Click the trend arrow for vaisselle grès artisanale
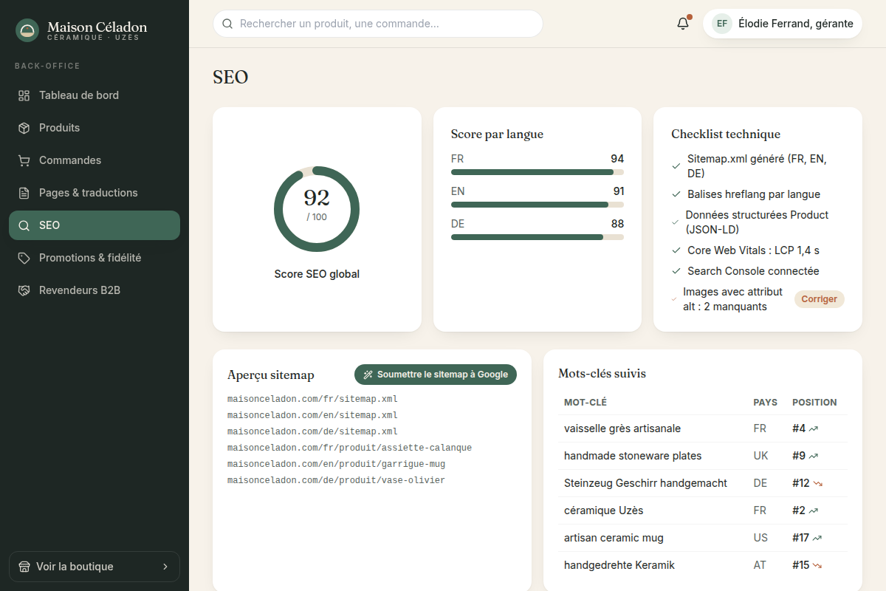The image size is (886, 591). pyautogui.click(x=814, y=428)
